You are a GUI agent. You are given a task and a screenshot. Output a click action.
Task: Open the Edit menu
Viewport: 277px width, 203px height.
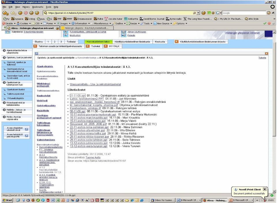click(11, 7)
